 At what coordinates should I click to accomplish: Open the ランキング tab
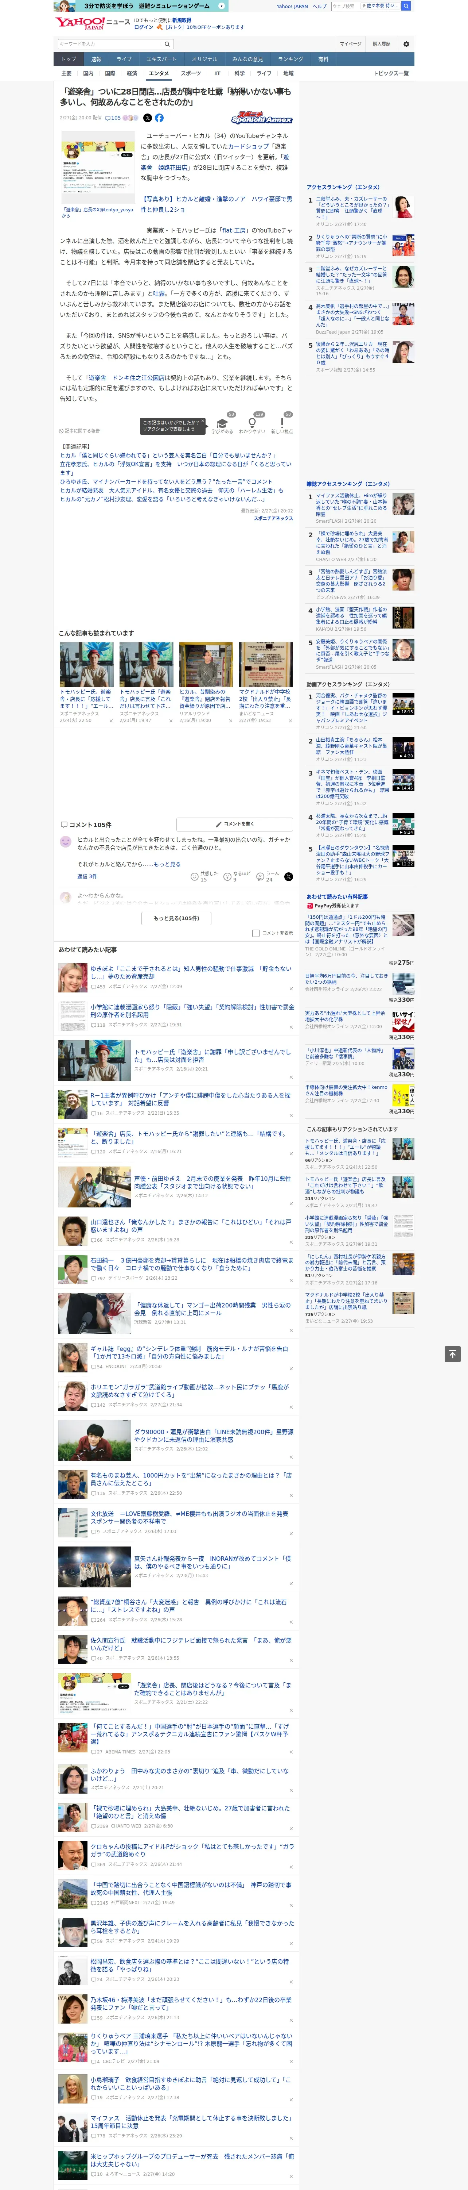(x=290, y=59)
